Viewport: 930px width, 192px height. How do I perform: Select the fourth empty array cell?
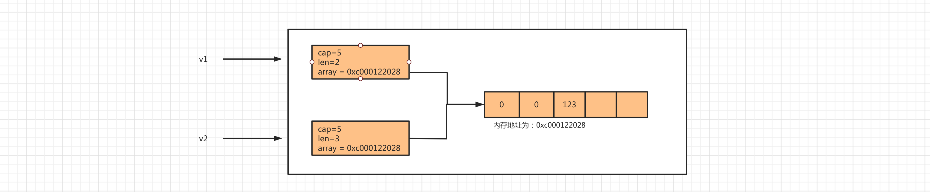click(600, 105)
